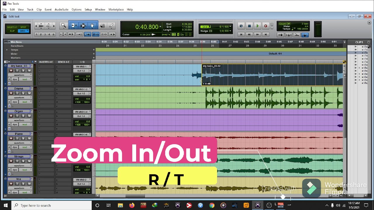The height and width of the screenshot is (210, 374).
Task: Open Grid value dropdown
Action: (x=230, y=27)
